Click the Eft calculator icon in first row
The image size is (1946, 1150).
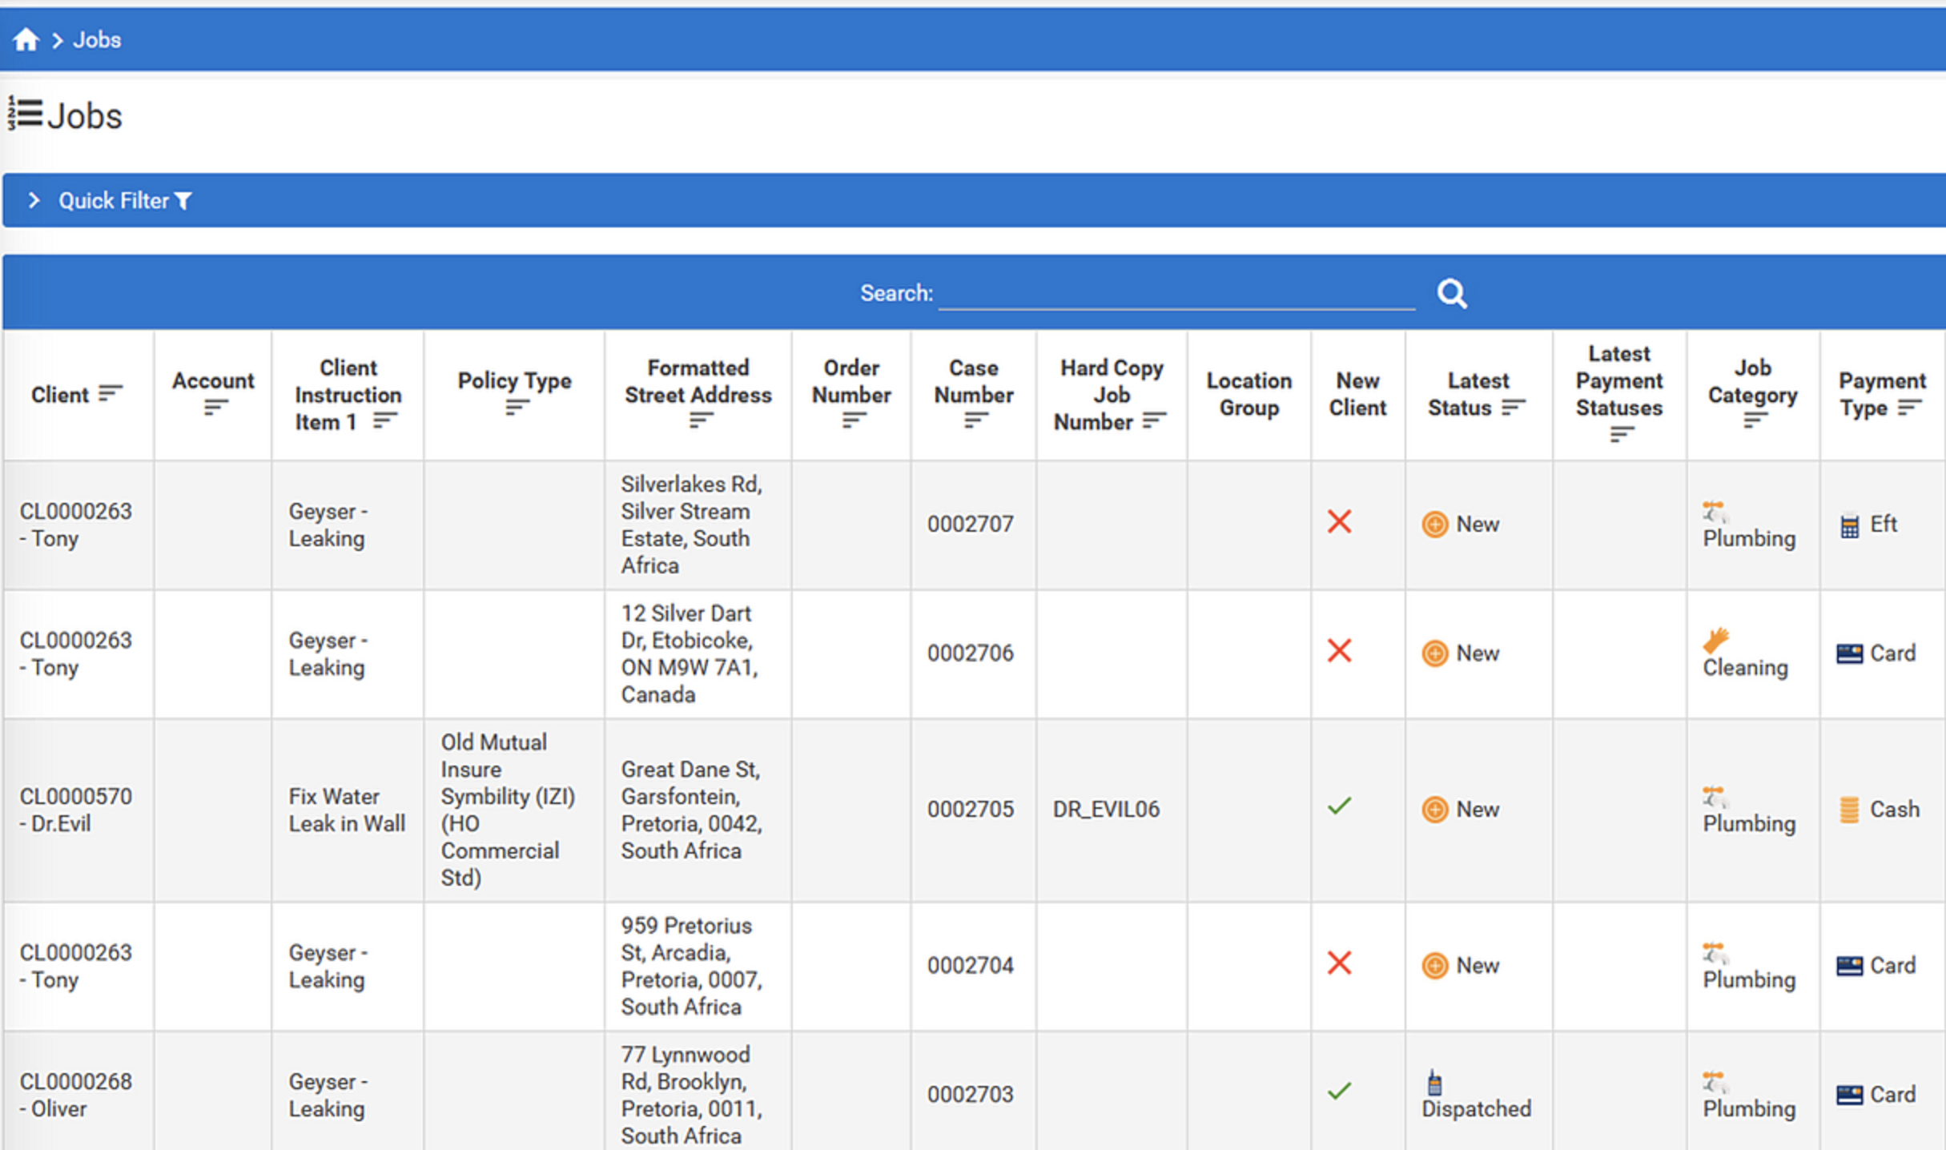(x=1849, y=525)
